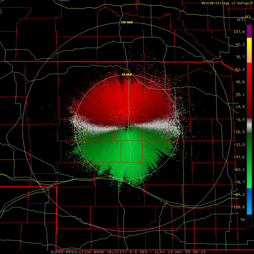The width and height of the screenshot is (254, 254).
Task: Click the TH label on the legend
Action: click(242, 220)
